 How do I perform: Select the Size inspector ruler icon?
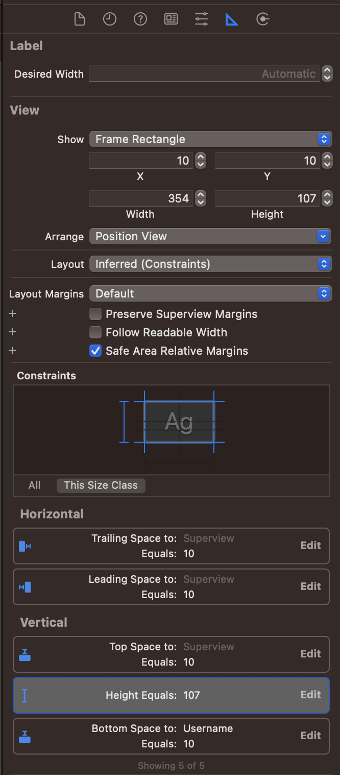[x=232, y=19]
